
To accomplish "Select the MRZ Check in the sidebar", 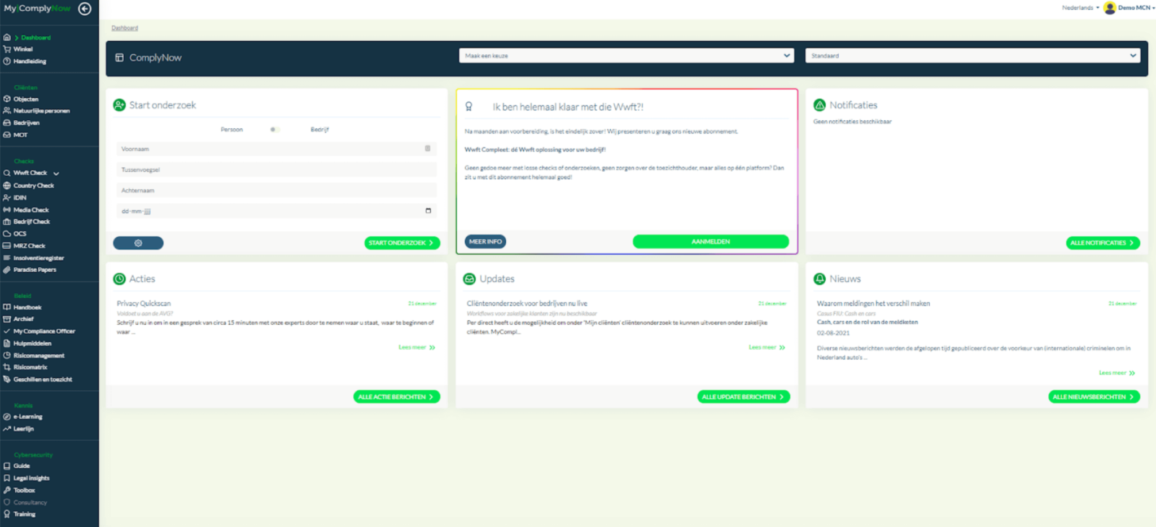I will 28,246.
